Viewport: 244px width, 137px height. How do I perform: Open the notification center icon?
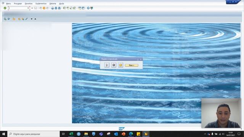(x=239, y=134)
